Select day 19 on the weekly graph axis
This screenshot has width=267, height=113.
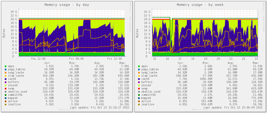[x=205, y=59]
